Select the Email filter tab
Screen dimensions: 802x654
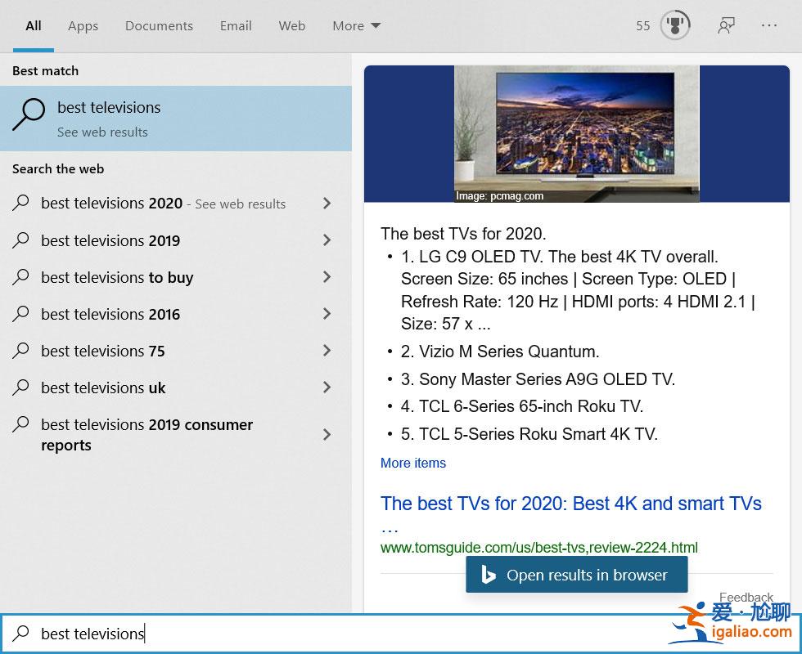click(236, 25)
